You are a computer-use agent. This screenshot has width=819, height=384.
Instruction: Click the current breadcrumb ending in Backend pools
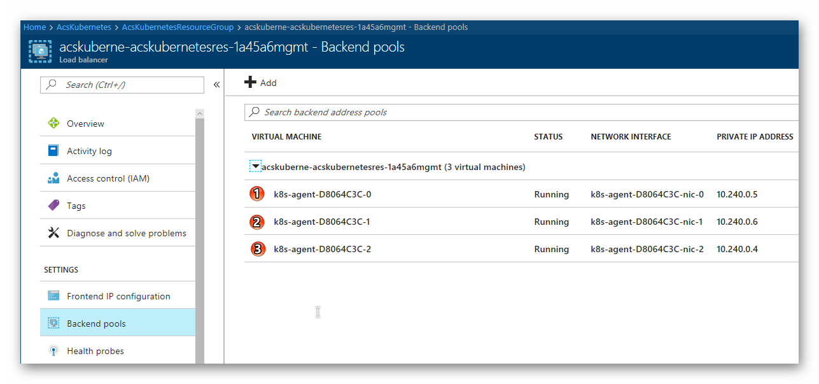tap(356, 27)
